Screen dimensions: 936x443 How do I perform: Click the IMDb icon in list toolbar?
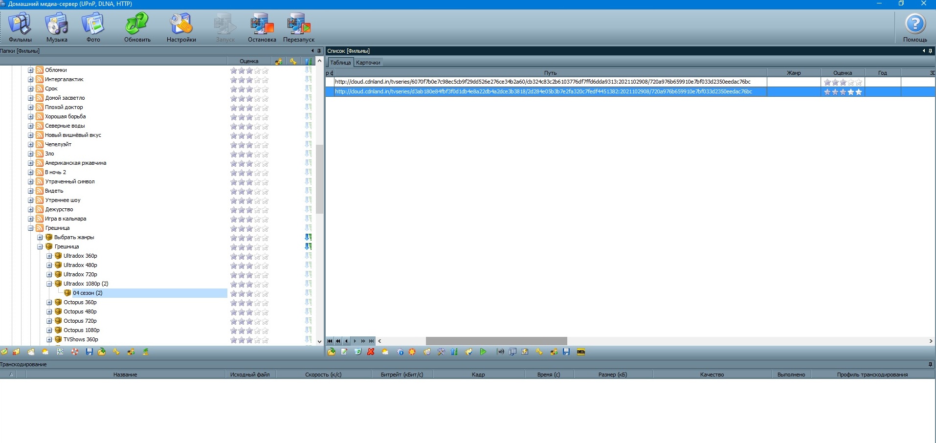tap(581, 352)
